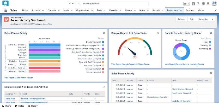This screenshot has height=109, width=219.
Task: Click the Debrief blue bar in chart
Action: coord(45,45)
